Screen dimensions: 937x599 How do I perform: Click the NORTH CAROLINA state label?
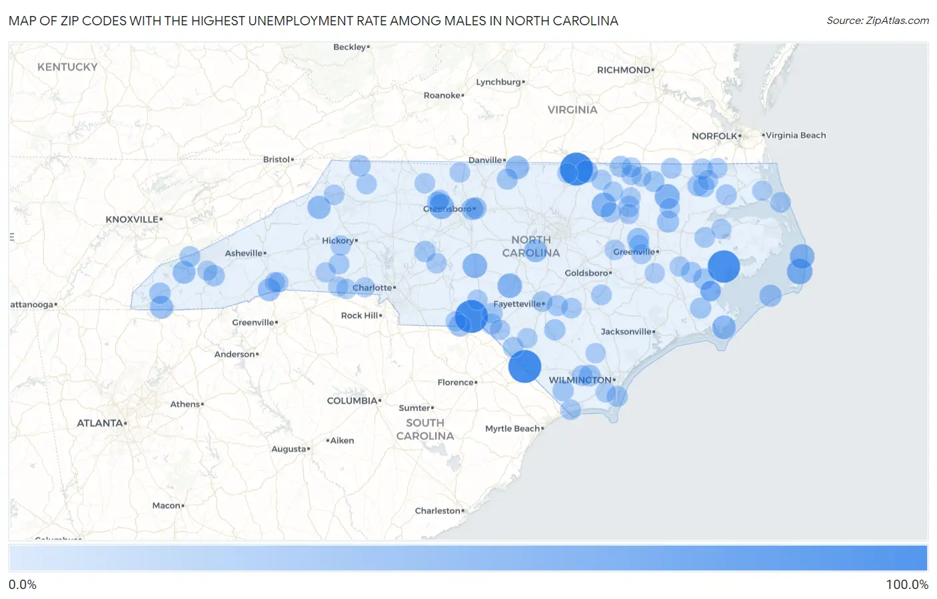[x=531, y=246]
